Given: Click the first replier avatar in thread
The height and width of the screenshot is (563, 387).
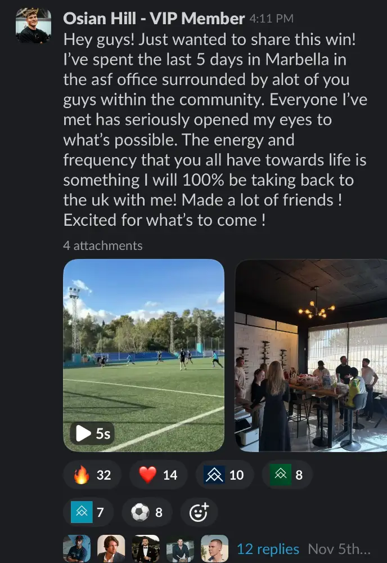Looking at the screenshot, I should (x=77, y=548).
